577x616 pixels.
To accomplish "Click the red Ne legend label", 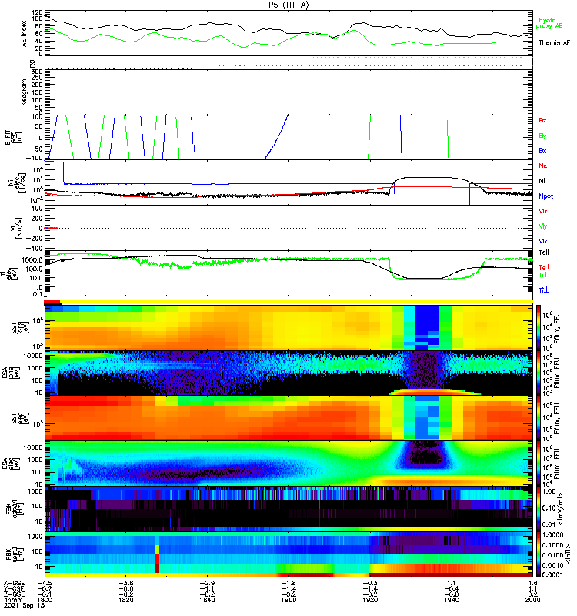I will [x=543, y=166].
